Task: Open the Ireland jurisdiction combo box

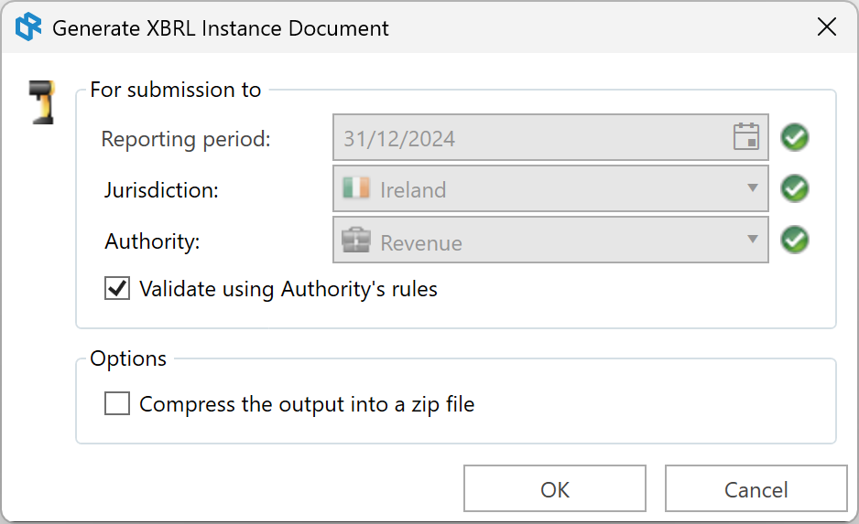Action: [x=549, y=189]
